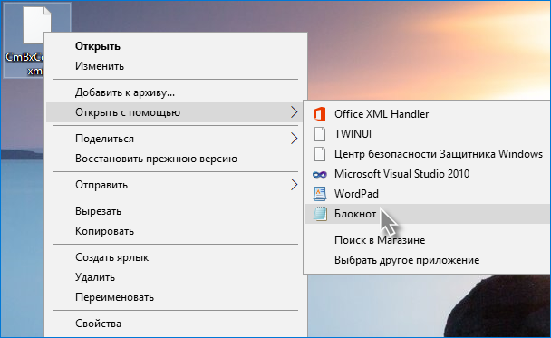Open file with WordPad

[428, 194]
